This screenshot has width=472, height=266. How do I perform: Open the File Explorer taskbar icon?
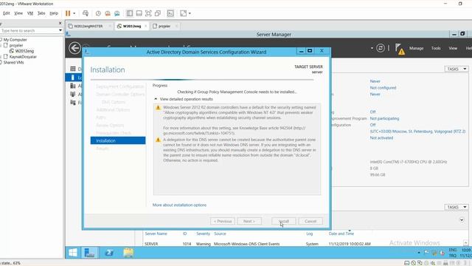pyautogui.click(x=128, y=253)
